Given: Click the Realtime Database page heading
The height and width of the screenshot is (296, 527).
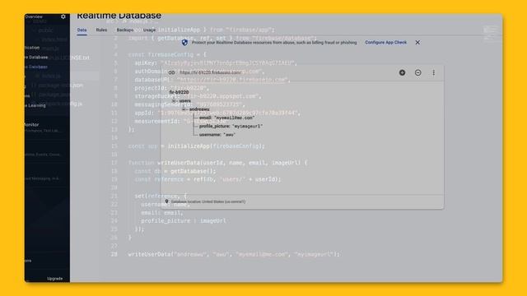Looking at the screenshot, I should point(119,16).
